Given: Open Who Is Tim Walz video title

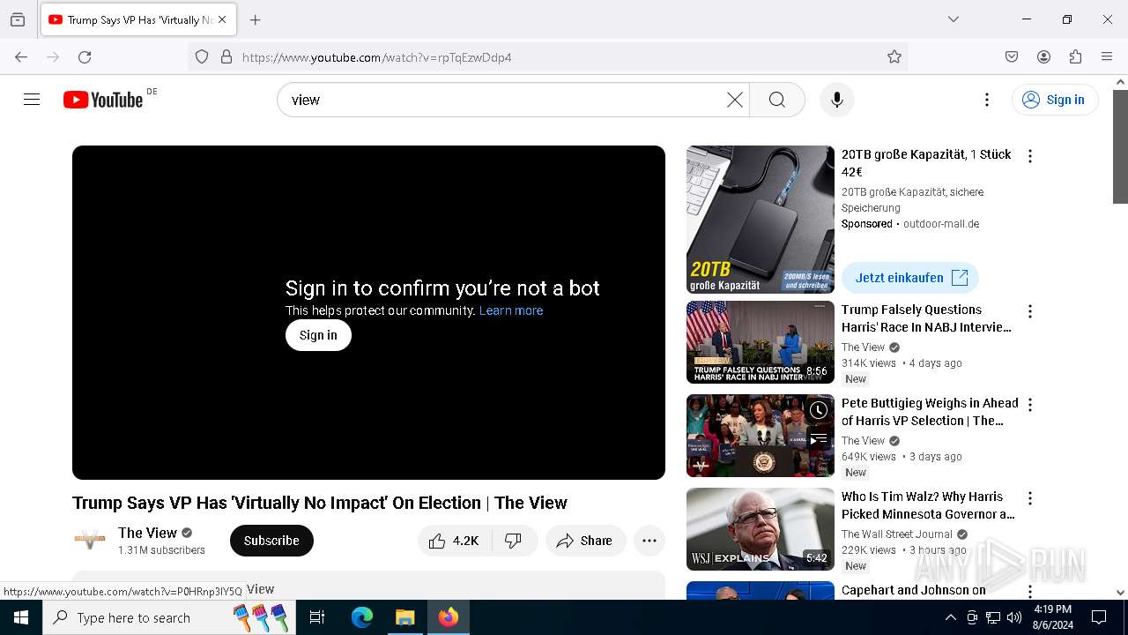Looking at the screenshot, I should pos(928,505).
